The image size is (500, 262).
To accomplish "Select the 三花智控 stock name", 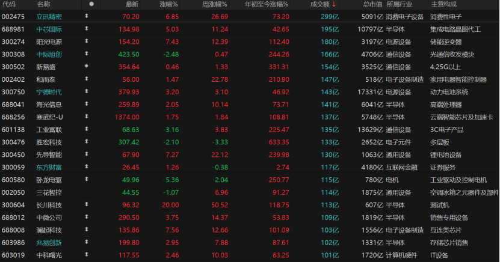I will pyautogui.click(x=49, y=193).
